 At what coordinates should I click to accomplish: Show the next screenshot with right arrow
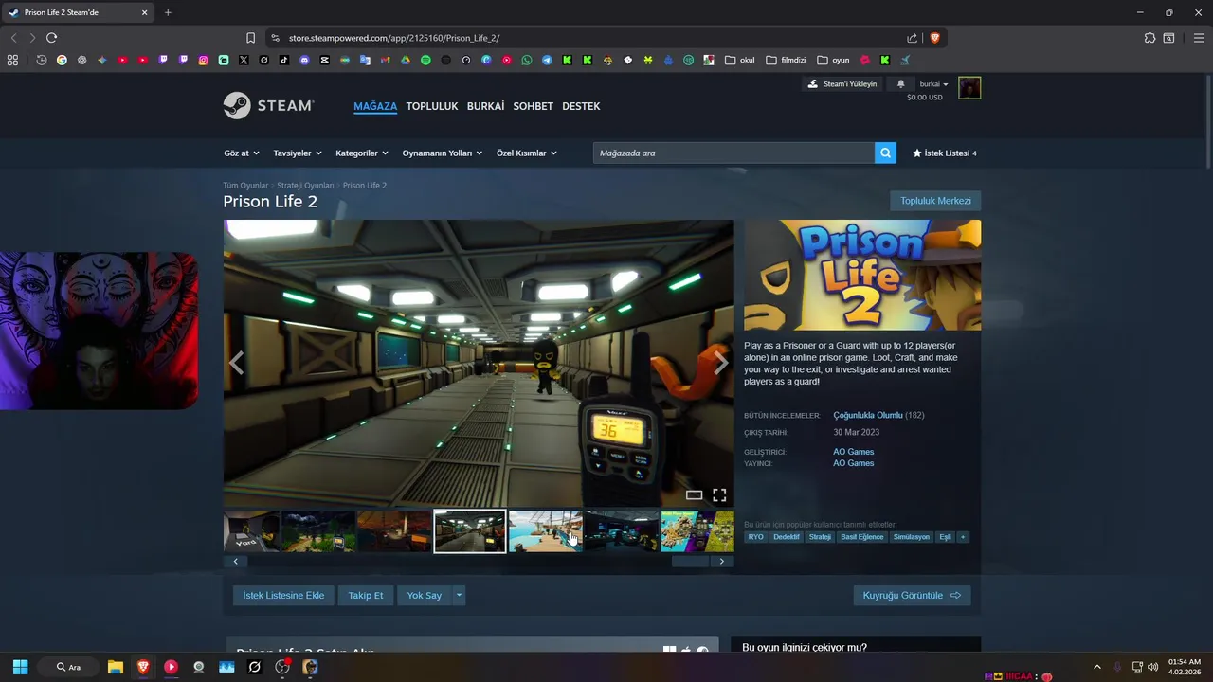[720, 363]
